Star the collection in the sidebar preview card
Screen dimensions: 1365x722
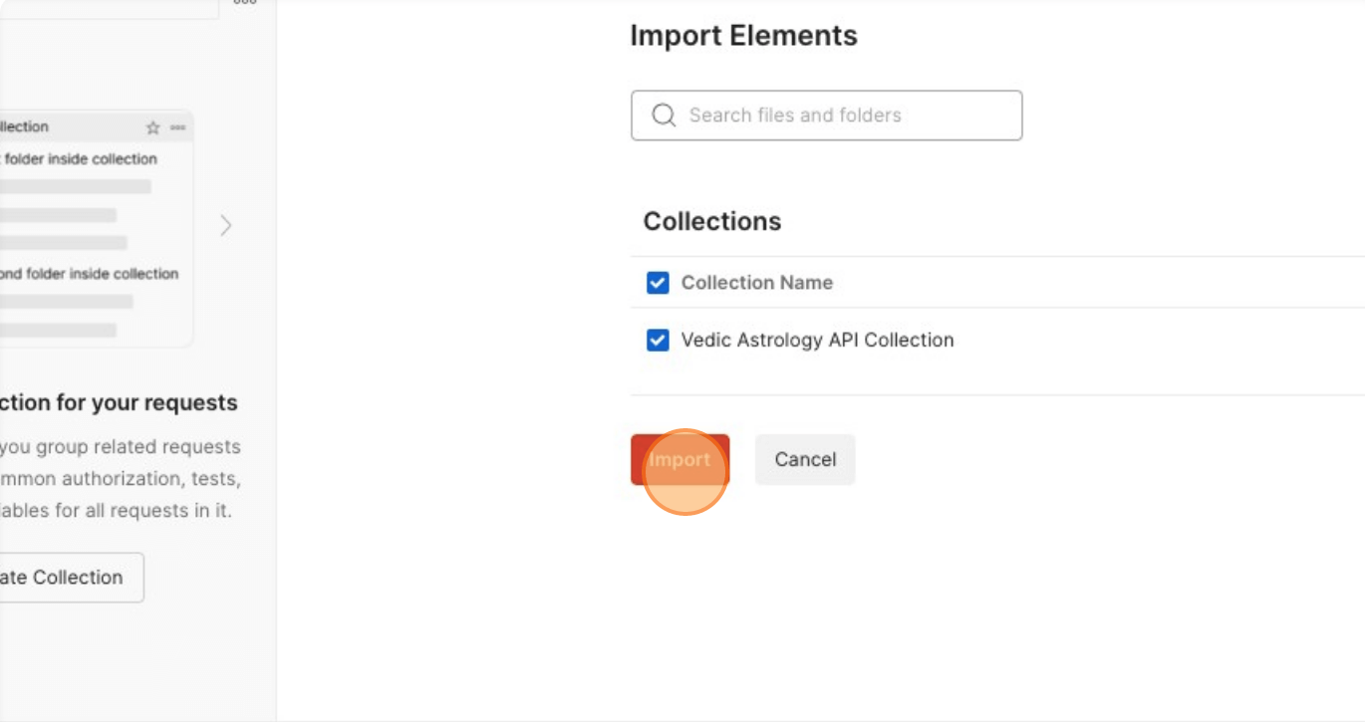152,126
